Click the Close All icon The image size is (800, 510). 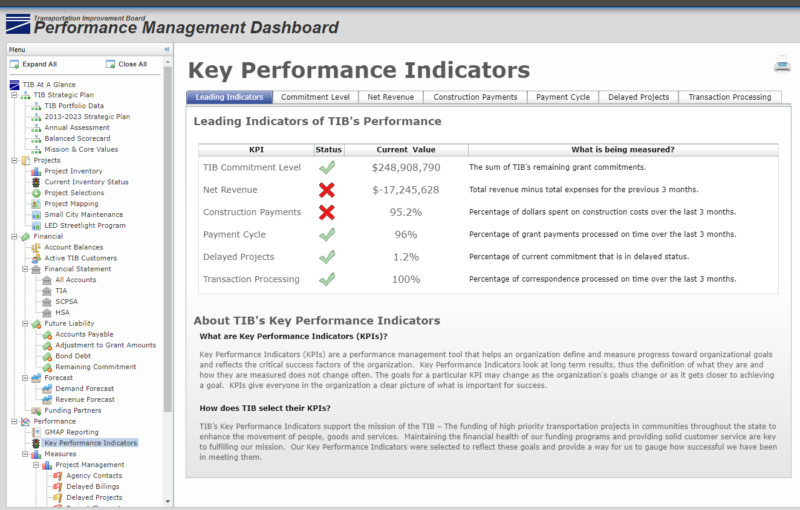tap(110, 64)
